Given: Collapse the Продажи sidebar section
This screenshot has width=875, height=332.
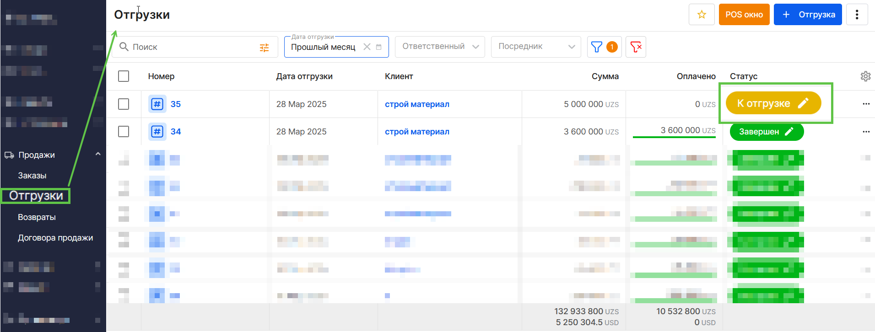Looking at the screenshot, I should 97,155.
